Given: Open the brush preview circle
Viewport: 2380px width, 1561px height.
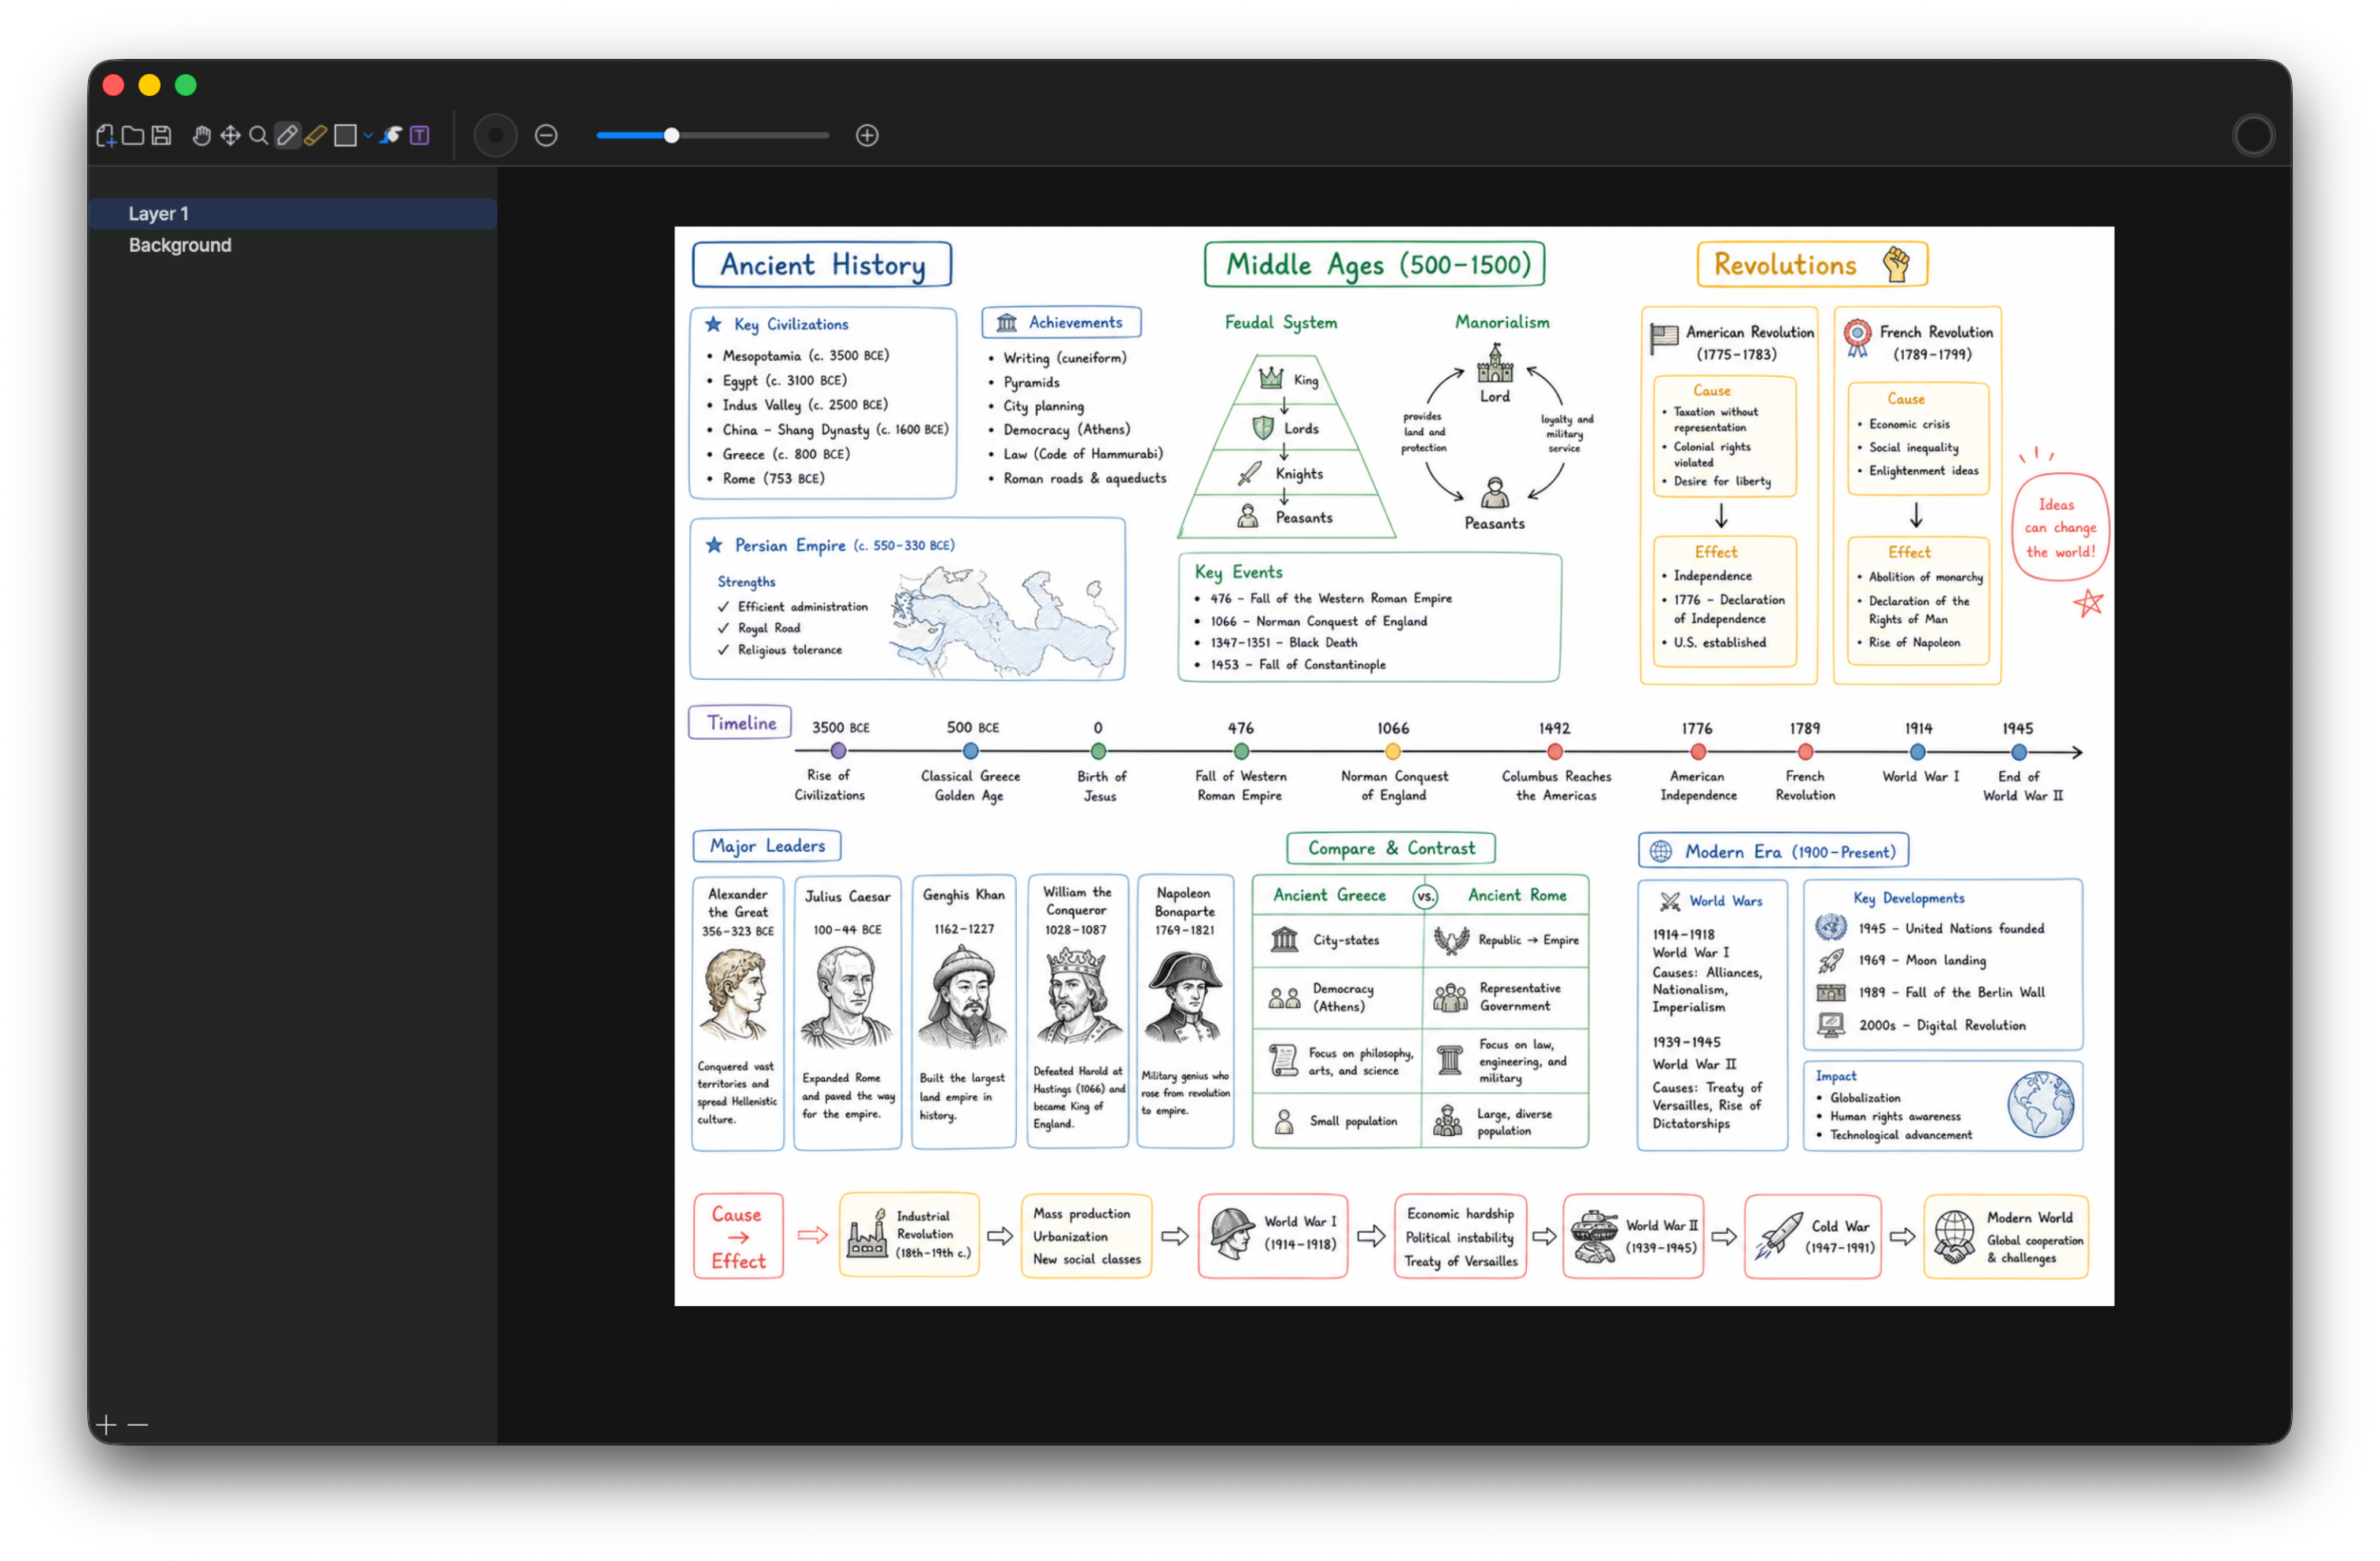Looking at the screenshot, I should click(495, 136).
